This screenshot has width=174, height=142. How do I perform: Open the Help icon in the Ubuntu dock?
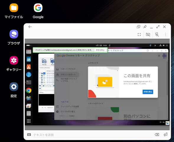coord(29,75)
